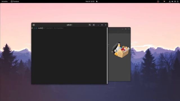Image resolution: width=180 pixels, height=101 pixels.
Task: Click the round red tray indicator icon
Action: 158,1
